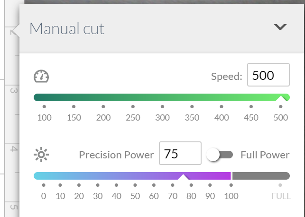Collapse the Manual cut panel chevron

281,27
